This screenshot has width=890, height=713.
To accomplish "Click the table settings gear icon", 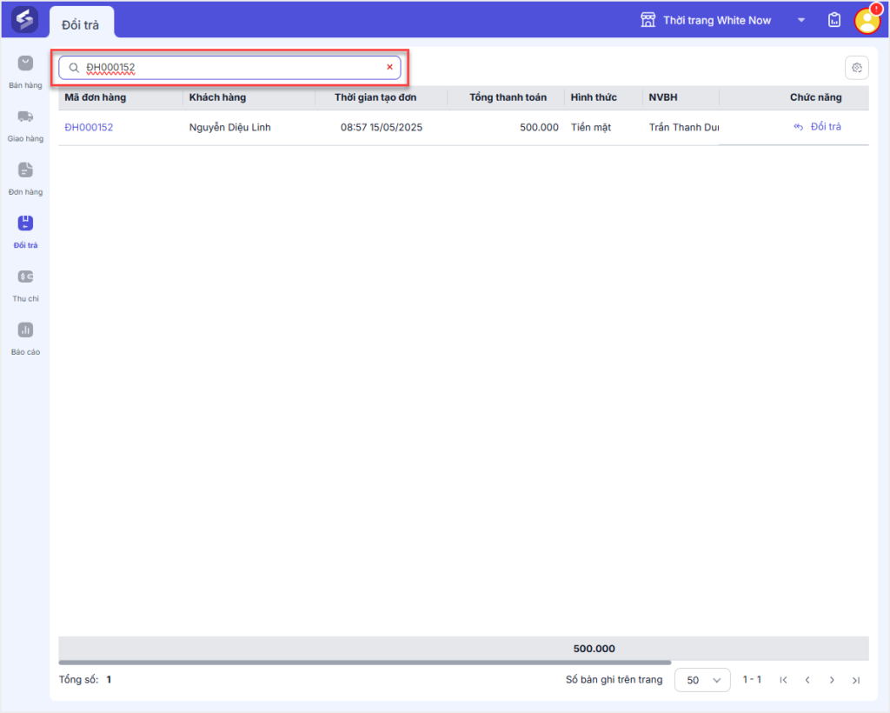I will tap(856, 68).
